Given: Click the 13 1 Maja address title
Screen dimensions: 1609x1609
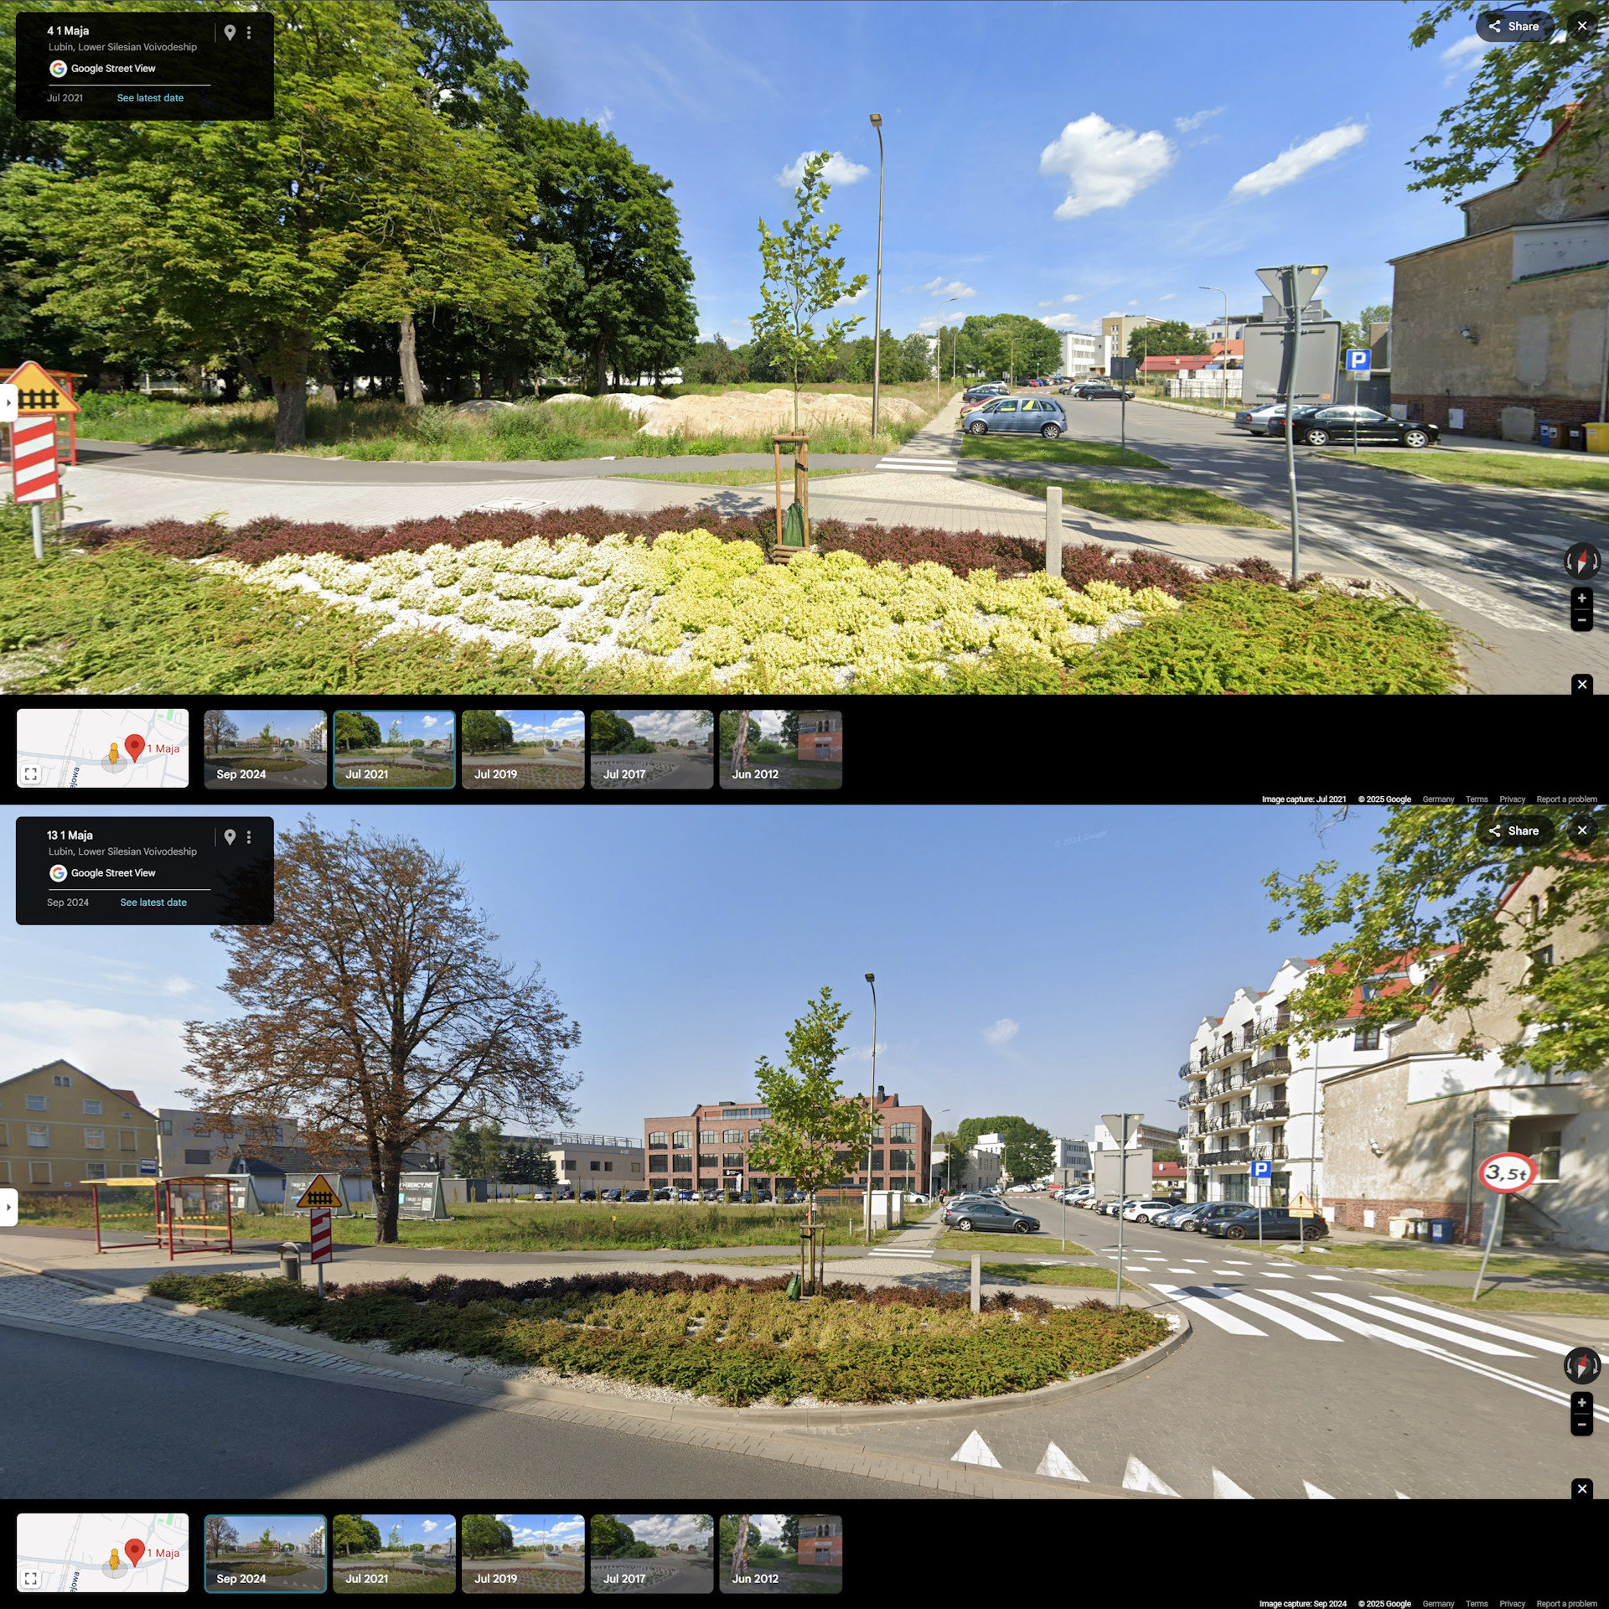Looking at the screenshot, I should click(x=70, y=836).
